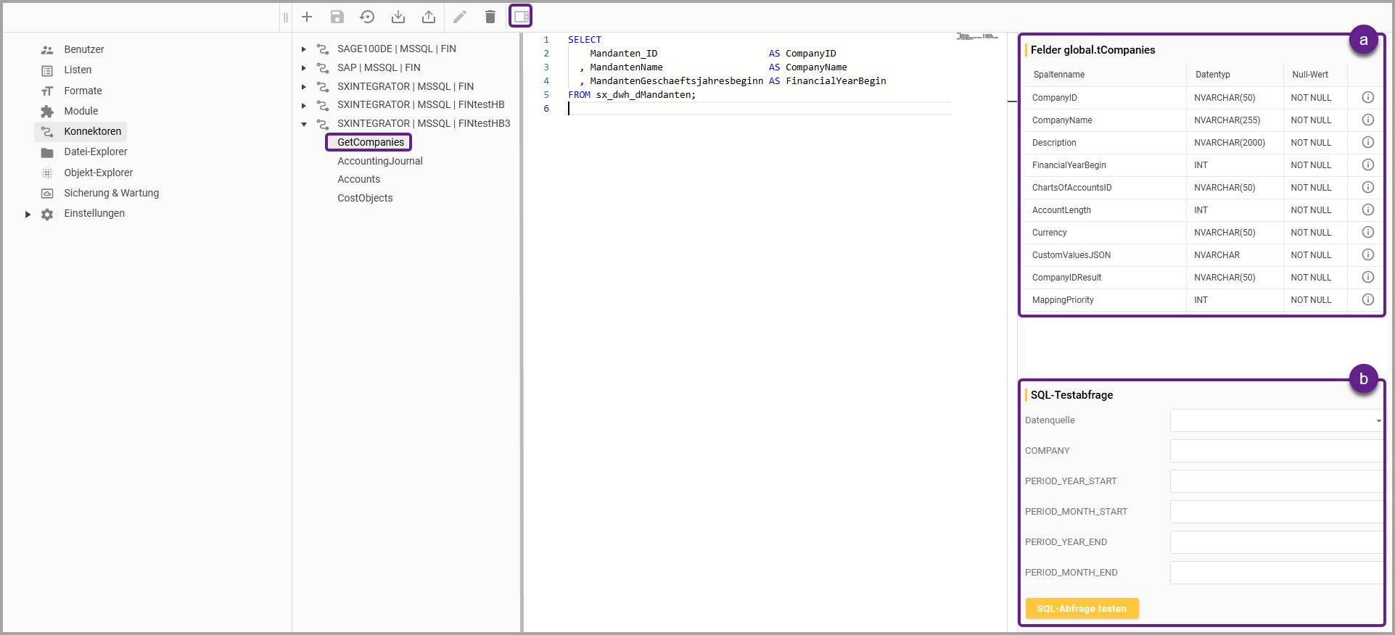The height and width of the screenshot is (635, 1395).
Task: Click the restore history icon
Action: point(368,17)
